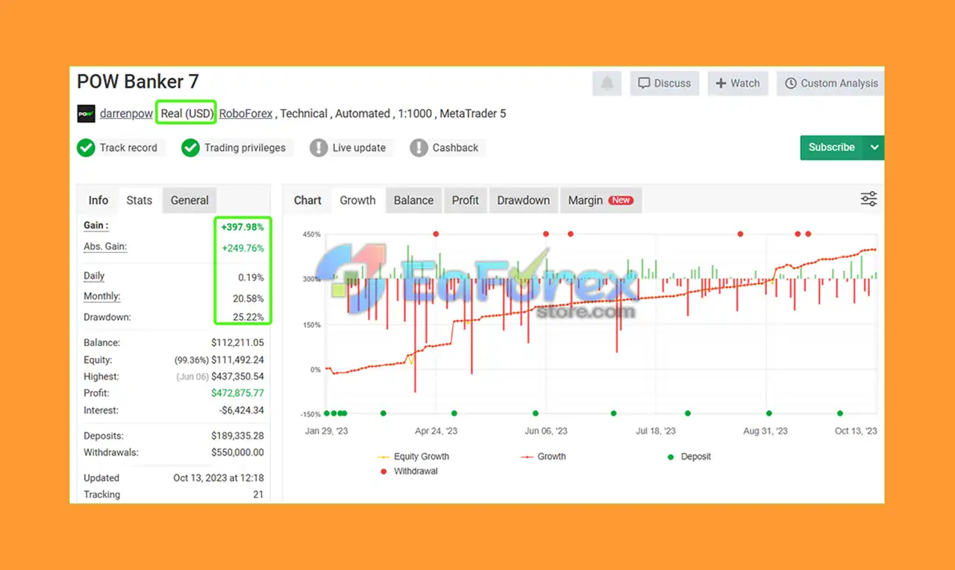Viewport: 955px width, 570px height.
Task: Select the Profit chart tab
Action: pos(466,200)
